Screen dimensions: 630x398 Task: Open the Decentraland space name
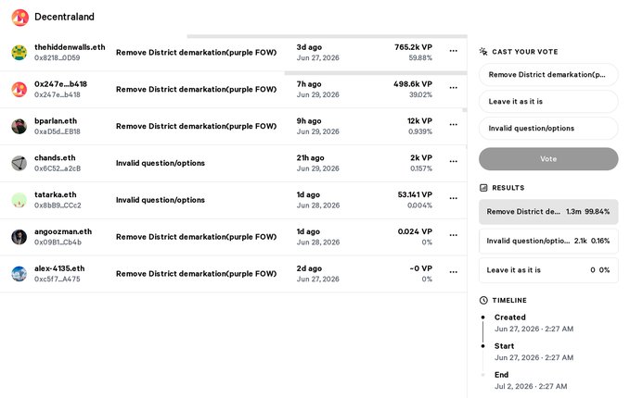64,17
